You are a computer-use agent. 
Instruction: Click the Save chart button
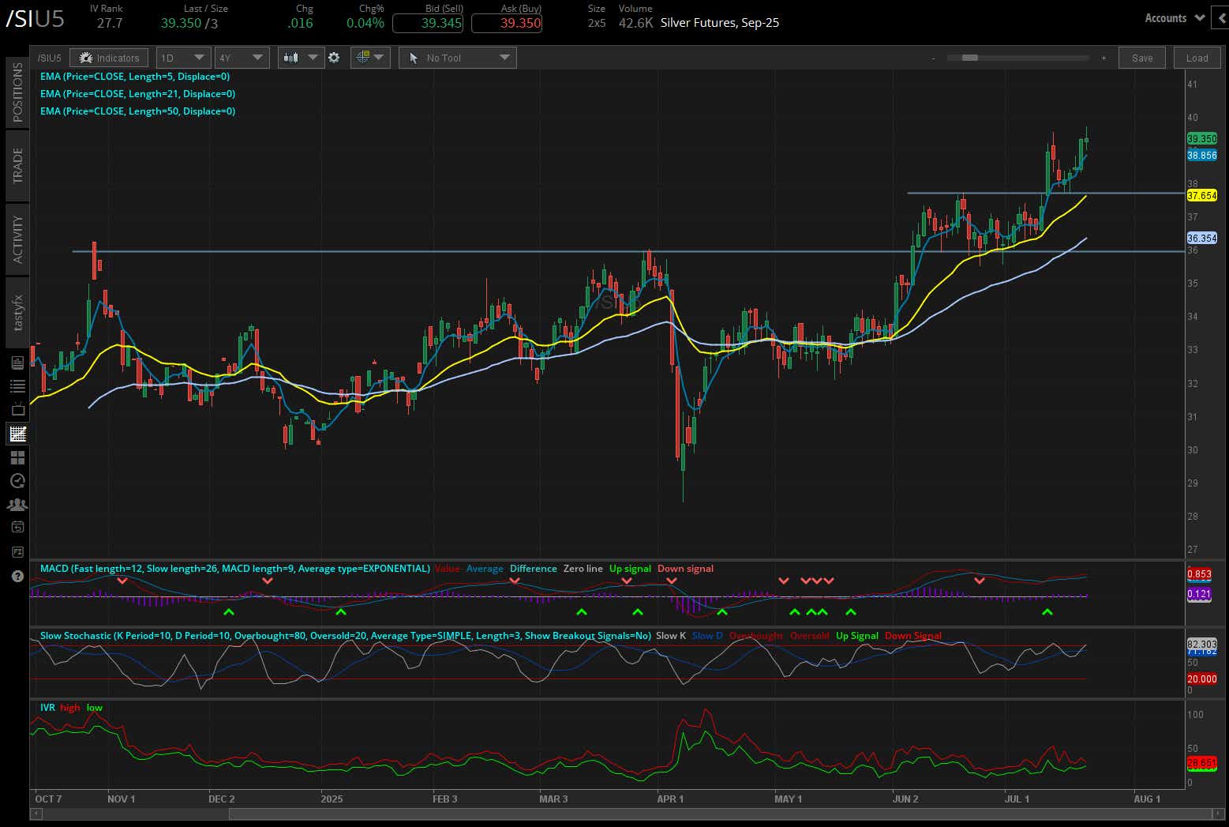tap(1141, 57)
